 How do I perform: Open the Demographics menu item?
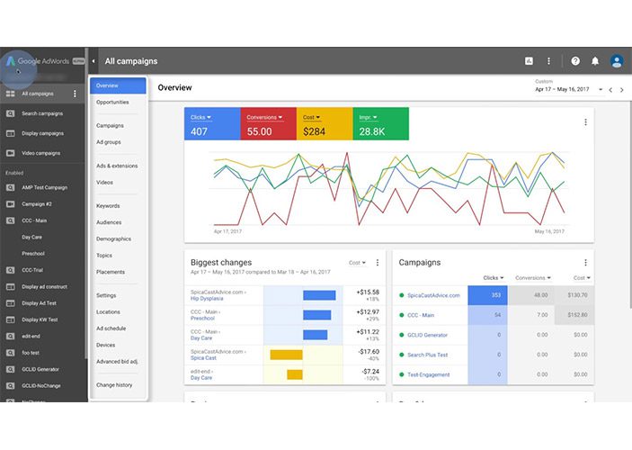pos(113,238)
